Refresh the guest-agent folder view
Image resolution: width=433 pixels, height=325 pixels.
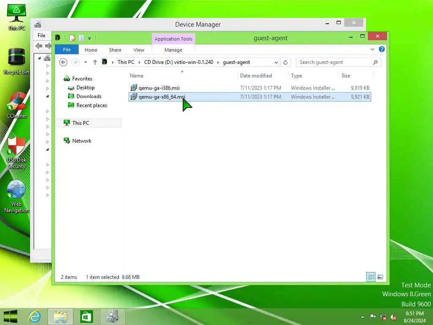(x=285, y=62)
